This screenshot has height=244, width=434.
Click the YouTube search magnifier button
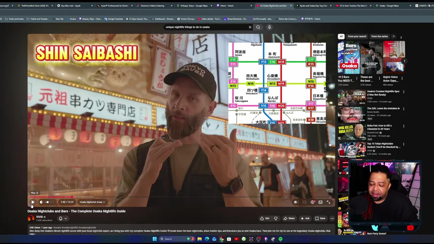click(x=258, y=27)
